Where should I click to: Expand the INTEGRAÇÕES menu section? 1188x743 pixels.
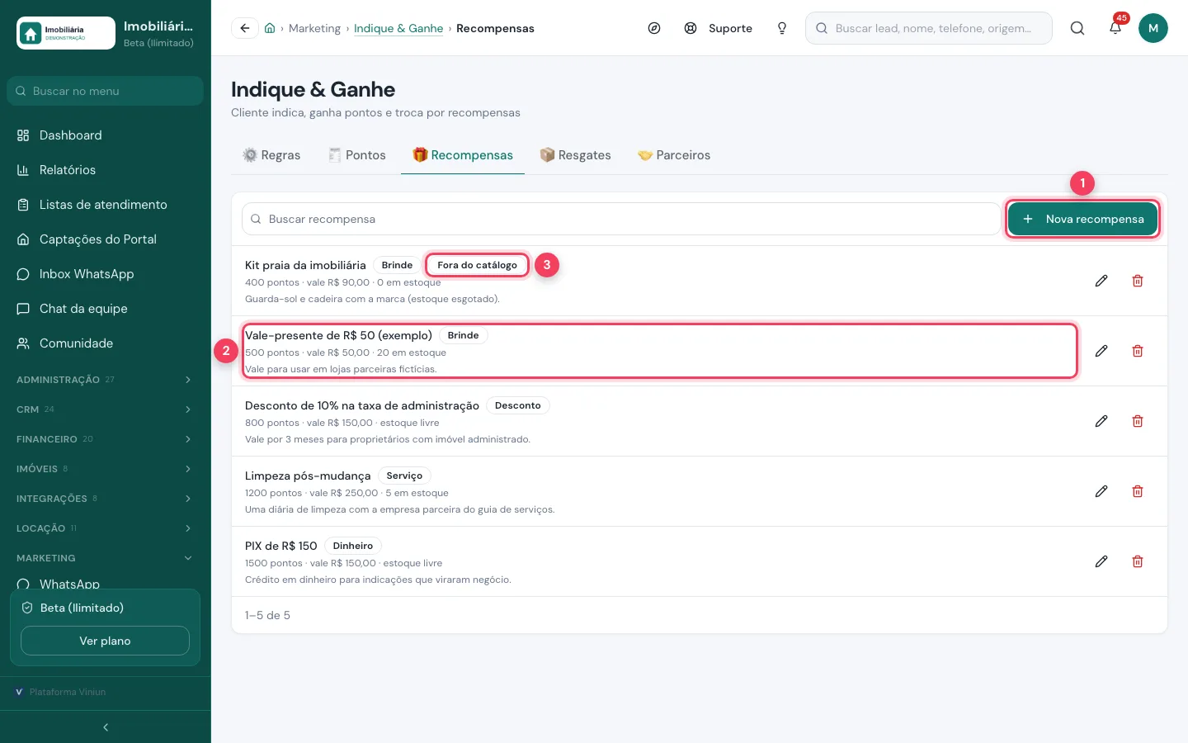106,499
